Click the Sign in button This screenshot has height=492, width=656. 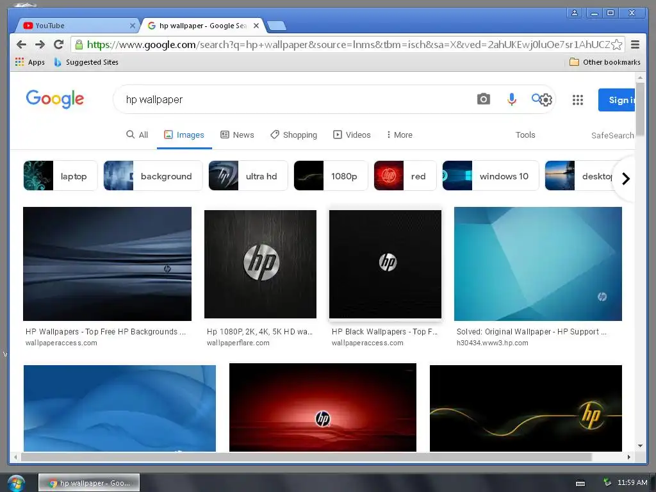(617, 100)
